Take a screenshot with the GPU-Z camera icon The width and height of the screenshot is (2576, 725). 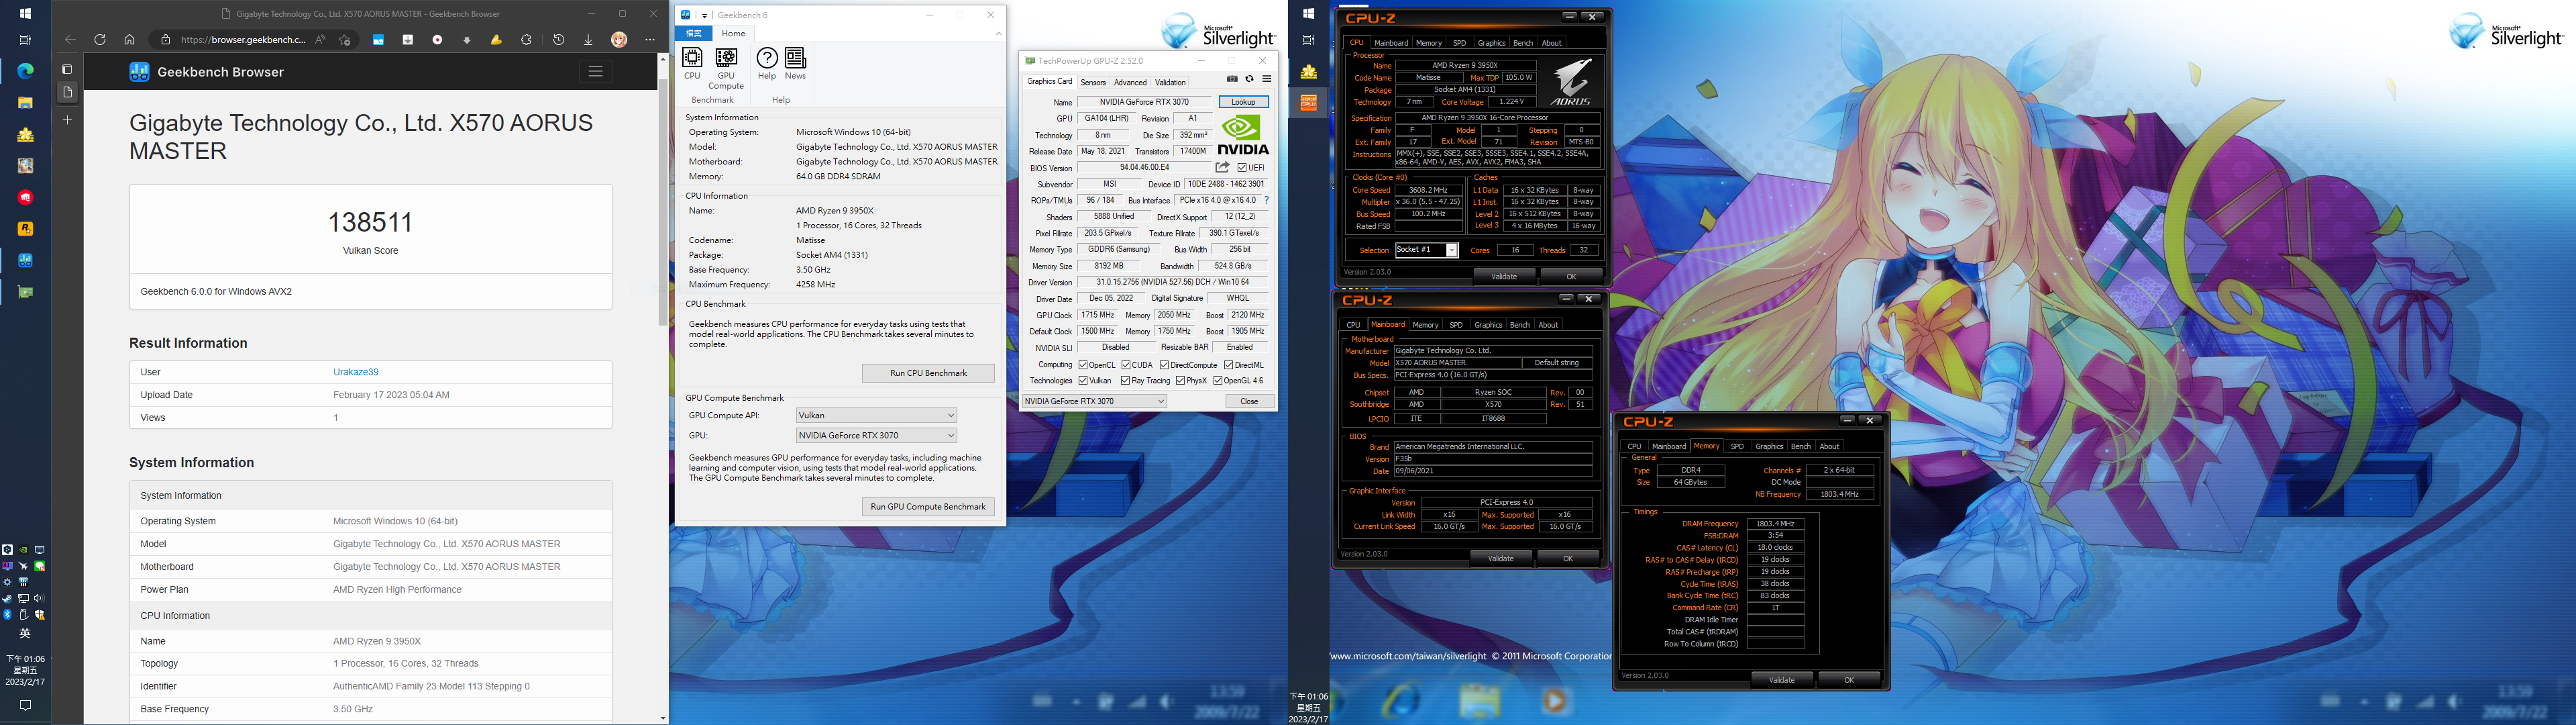1232,79
